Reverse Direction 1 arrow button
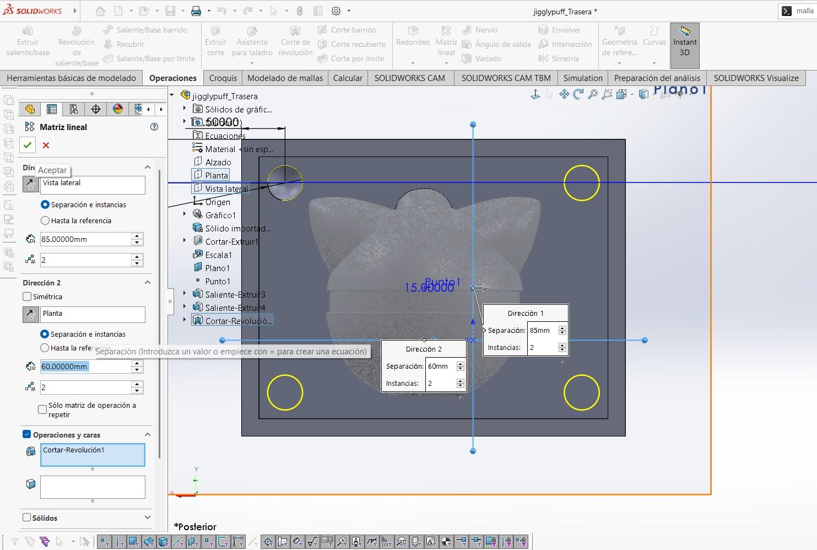 (x=30, y=184)
